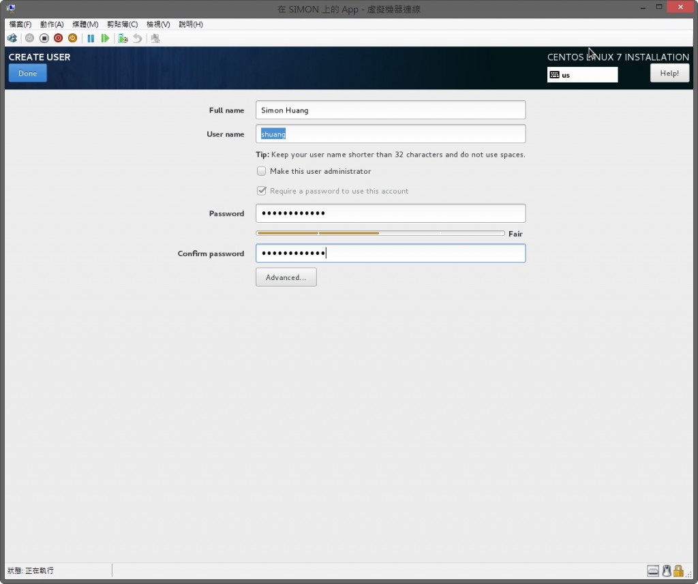The image size is (698, 584).
Task: Click the 'Fair' strength label
Action: pos(515,234)
